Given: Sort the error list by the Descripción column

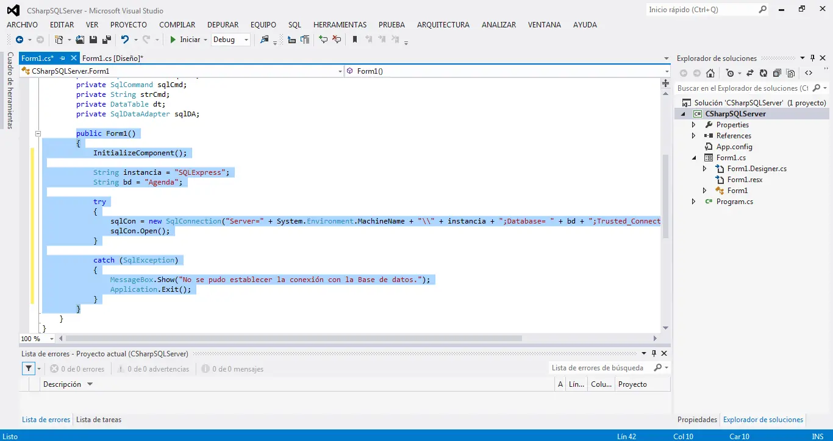Looking at the screenshot, I should (x=62, y=384).
